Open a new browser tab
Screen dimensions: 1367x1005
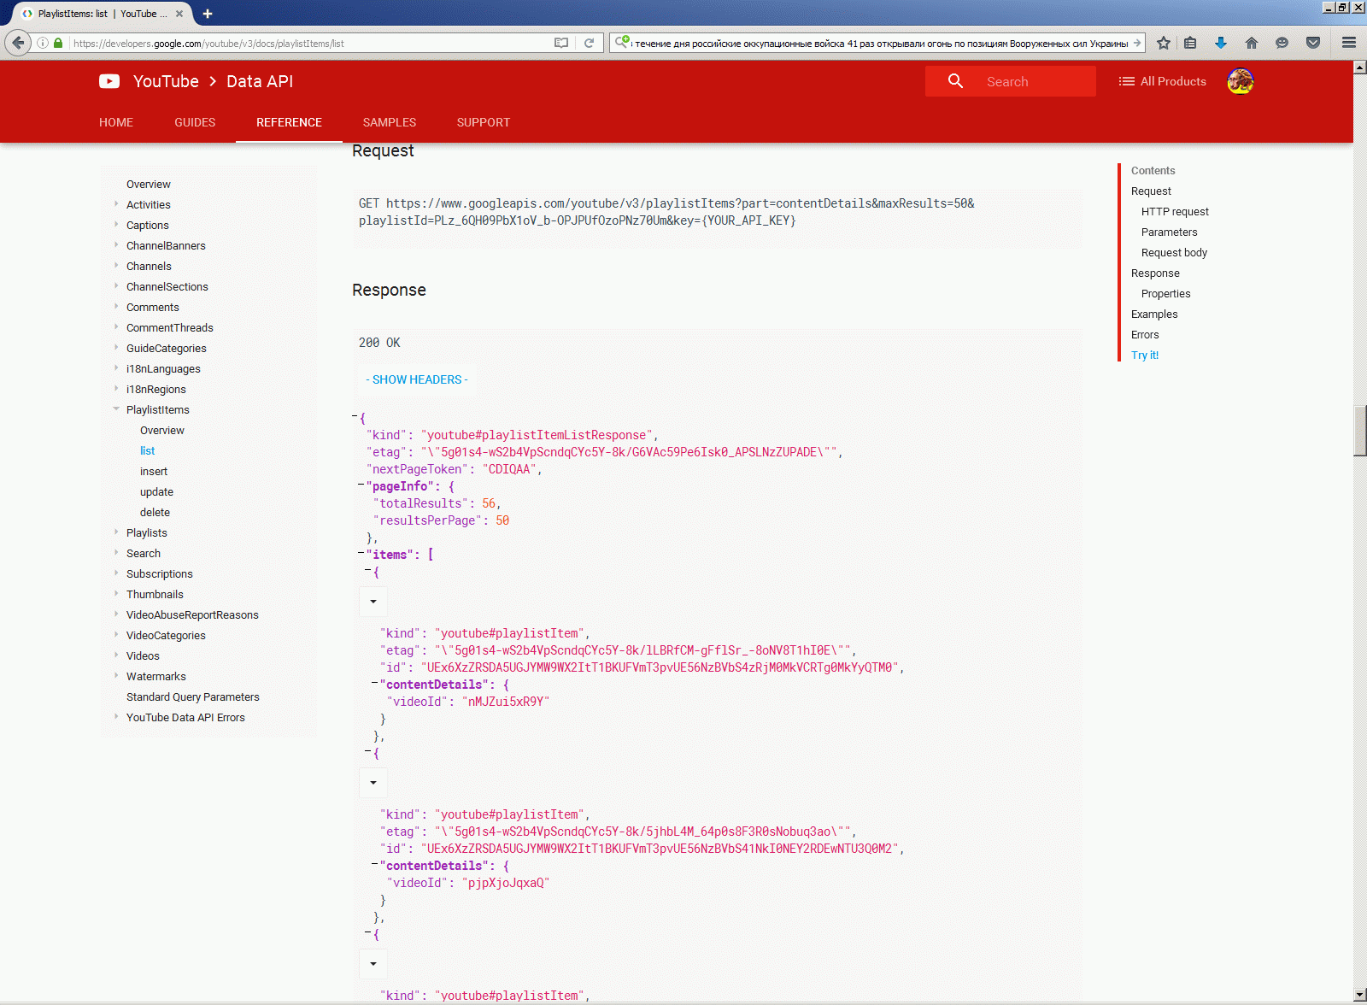coord(208,14)
